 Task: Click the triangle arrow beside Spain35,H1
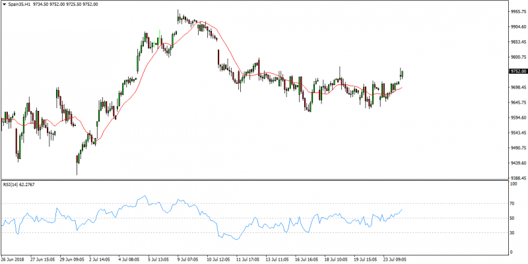pyautogui.click(x=4, y=5)
